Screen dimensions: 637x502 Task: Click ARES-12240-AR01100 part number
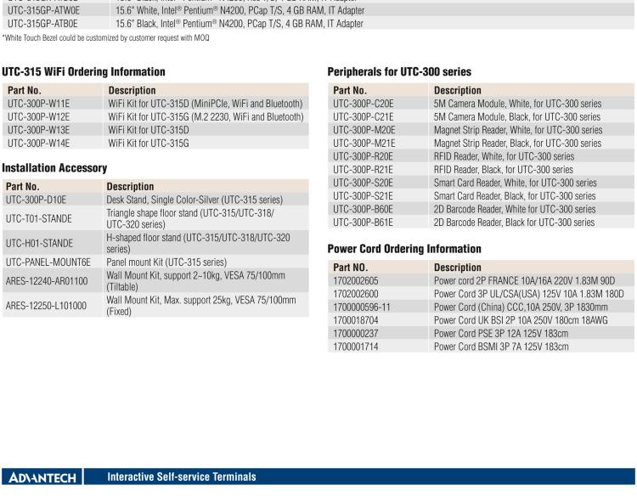coord(47,281)
